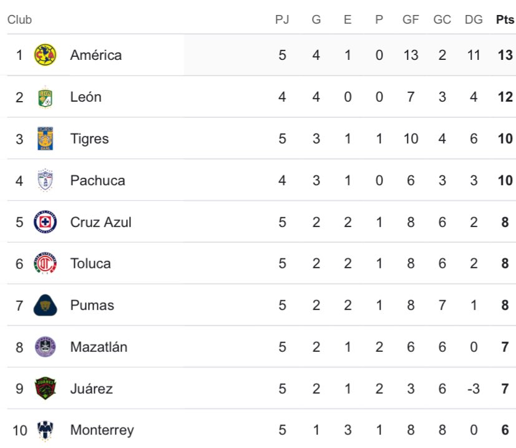The height and width of the screenshot is (448, 516).
Task: Click the Pts column header
Action: coord(505,19)
